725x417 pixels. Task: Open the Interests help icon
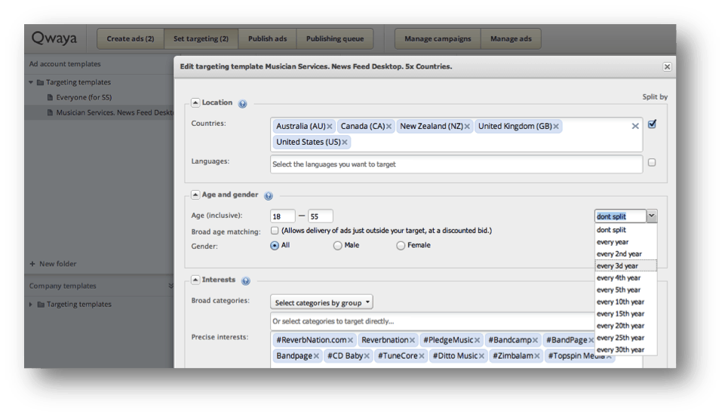point(245,281)
